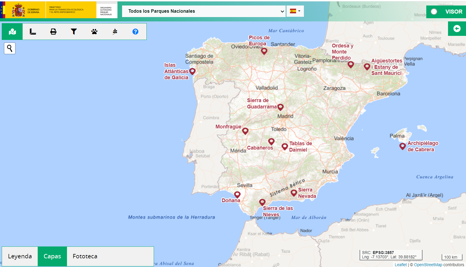466x267 pixels.
Task: Open the help question mark icon
Action: [x=135, y=32]
